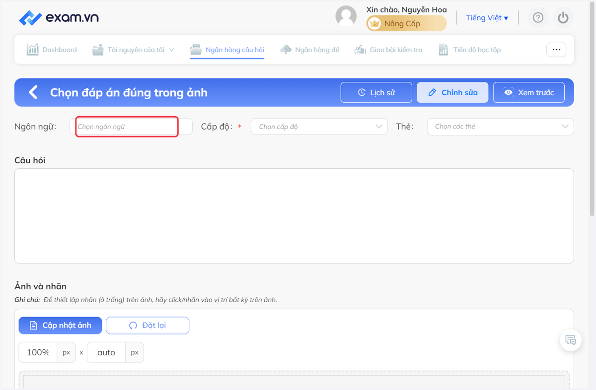Click the Xin chào, Nguyễn Hoa greeting text
The width and height of the screenshot is (596, 390).
(x=406, y=9)
